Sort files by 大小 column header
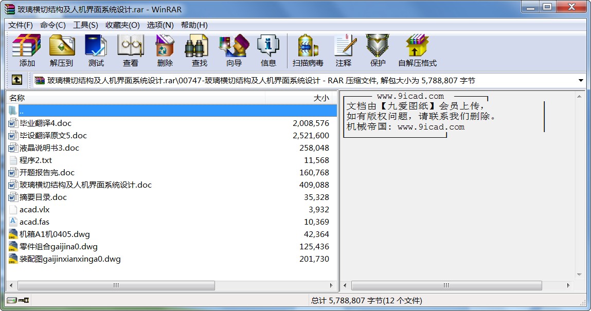The height and width of the screenshot is (311, 591). [321, 98]
